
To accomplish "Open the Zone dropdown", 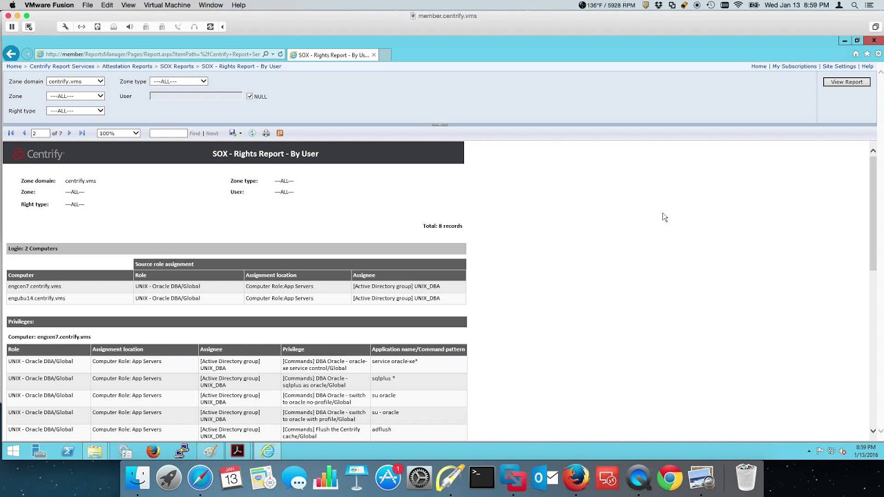I will (x=75, y=96).
